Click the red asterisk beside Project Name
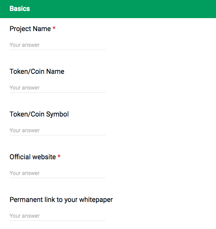 coord(54,28)
